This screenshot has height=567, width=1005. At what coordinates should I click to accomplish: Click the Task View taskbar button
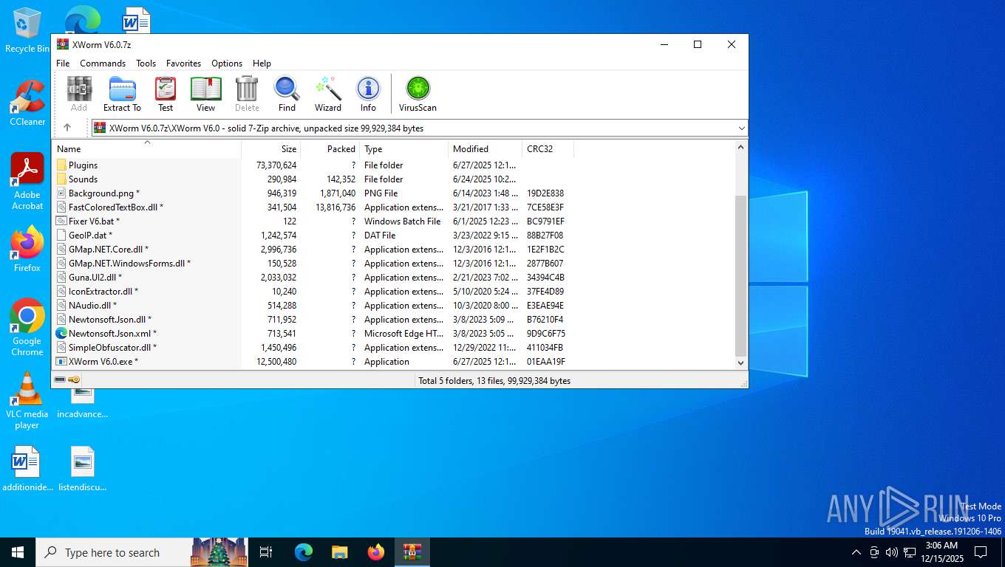point(266,552)
